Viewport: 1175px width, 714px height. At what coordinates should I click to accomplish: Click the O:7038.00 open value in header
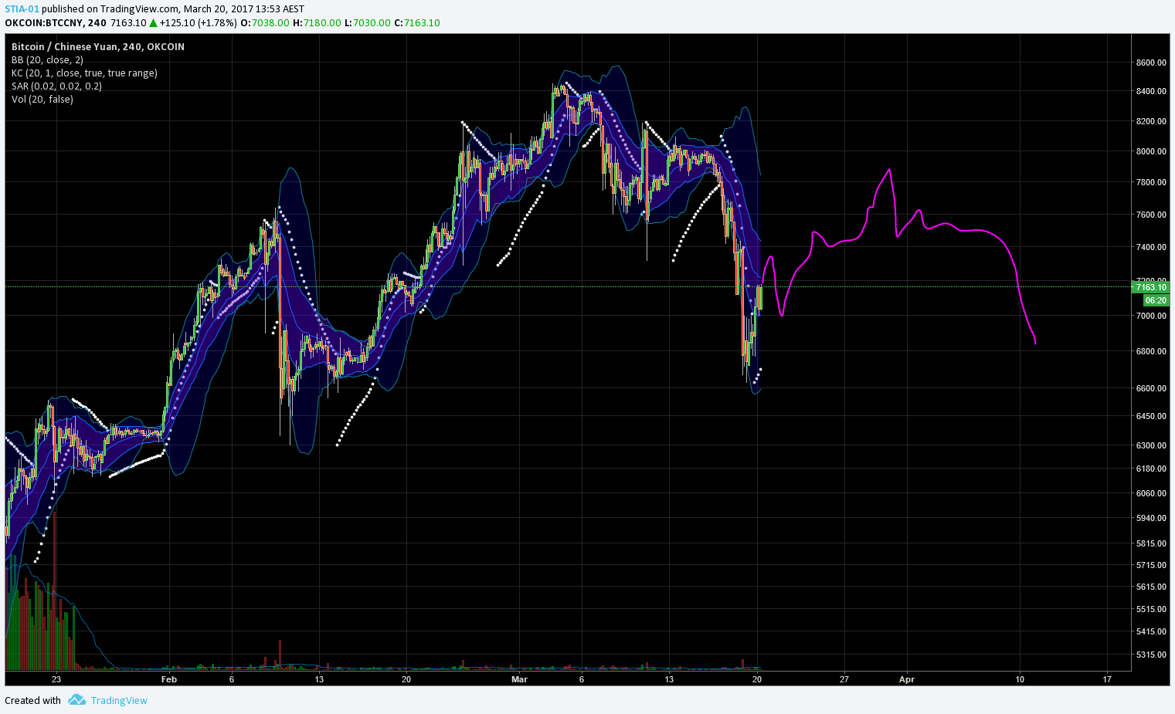265,22
